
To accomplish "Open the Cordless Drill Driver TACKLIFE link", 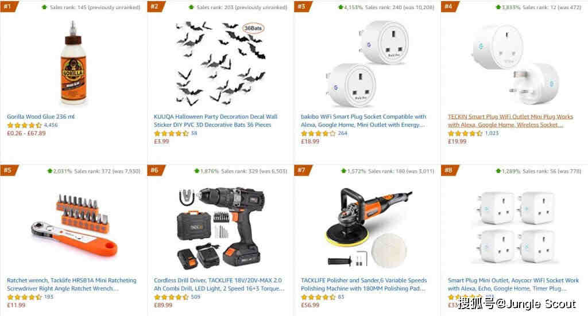I will 219,284.
